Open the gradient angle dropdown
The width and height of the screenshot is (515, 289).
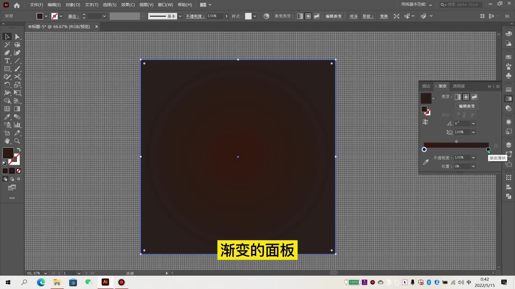(x=473, y=124)
